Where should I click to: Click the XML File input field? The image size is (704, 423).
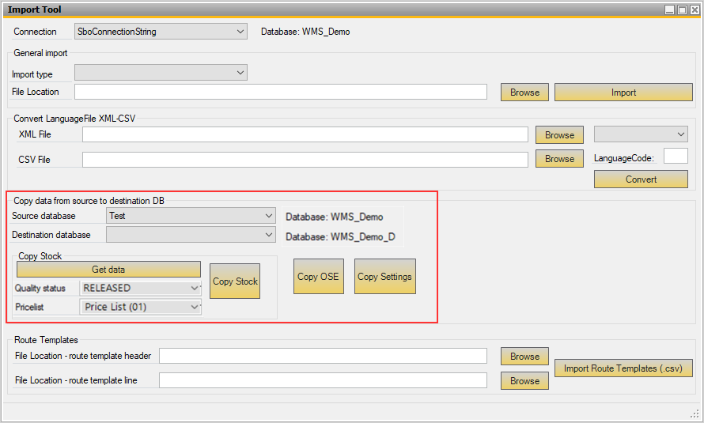click(305, 134)
